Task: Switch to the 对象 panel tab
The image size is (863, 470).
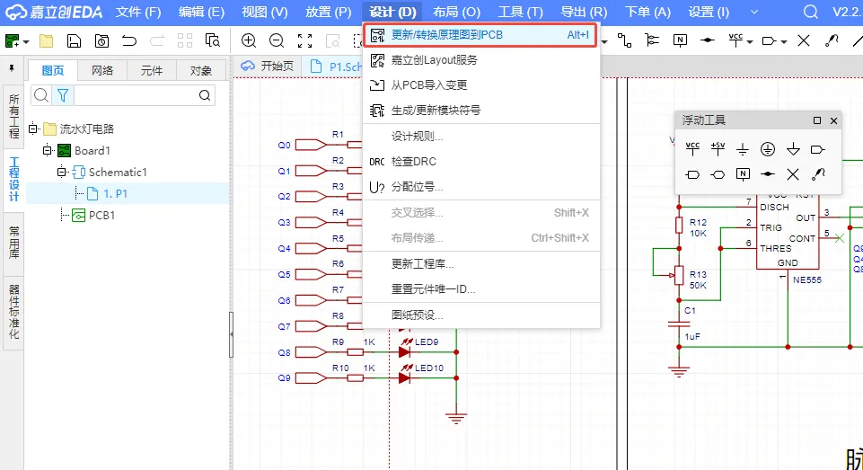Action: coord(201,70)
